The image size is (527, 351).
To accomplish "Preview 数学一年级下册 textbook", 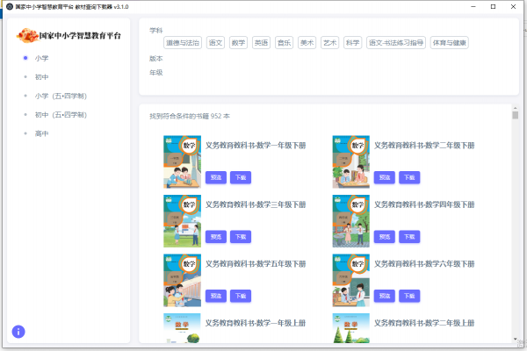I will tap(216, 177).
